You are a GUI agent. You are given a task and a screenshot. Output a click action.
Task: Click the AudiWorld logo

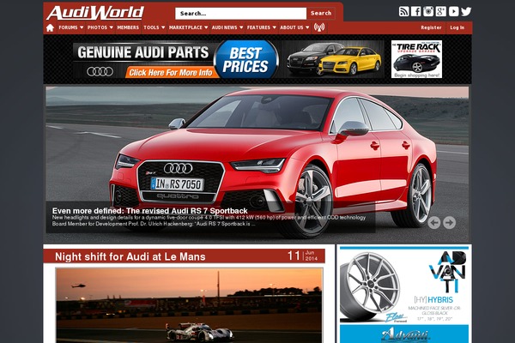[x=95, y=13]
